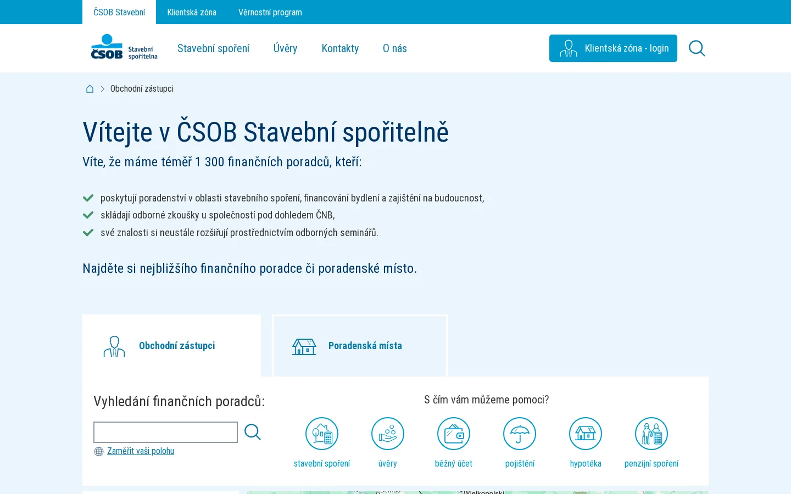Click the person icon in Klientská zóna login button

[x=568, y=48]
